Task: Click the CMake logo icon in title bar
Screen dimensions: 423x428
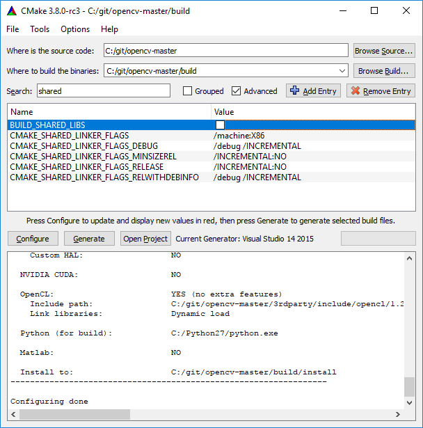Action: (x=12, y=11)
